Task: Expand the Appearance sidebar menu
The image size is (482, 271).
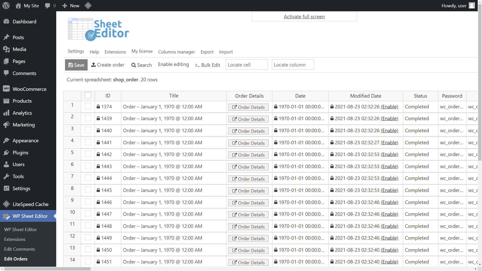Action: click(x=26, y=141)
